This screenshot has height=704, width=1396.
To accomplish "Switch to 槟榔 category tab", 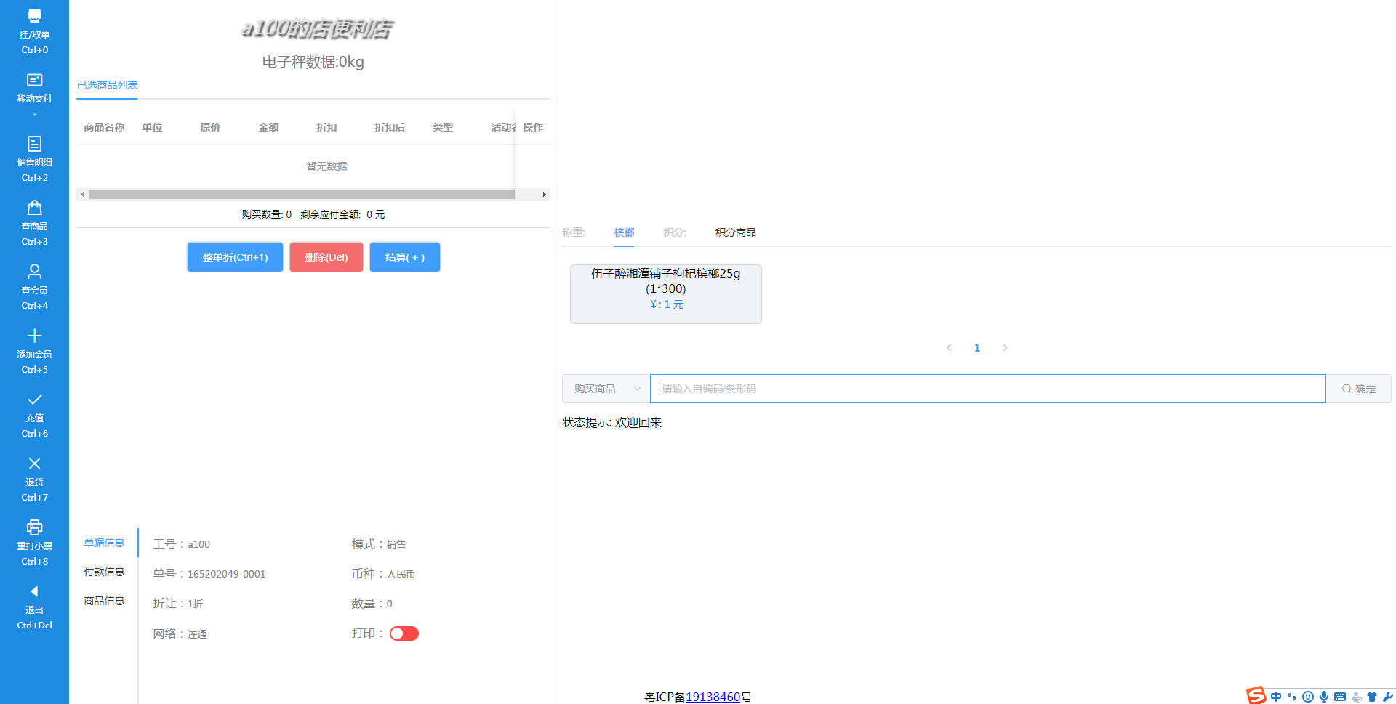I will point(624,232).
